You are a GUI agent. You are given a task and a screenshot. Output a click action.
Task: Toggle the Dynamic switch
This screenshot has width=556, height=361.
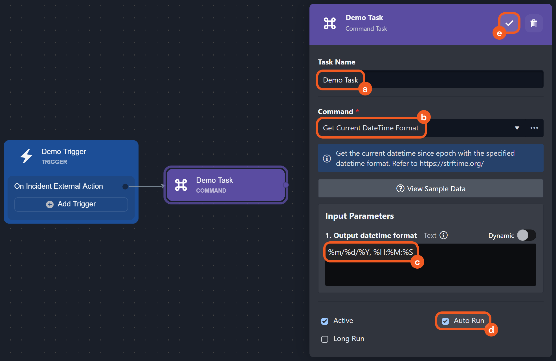point(526,235)
